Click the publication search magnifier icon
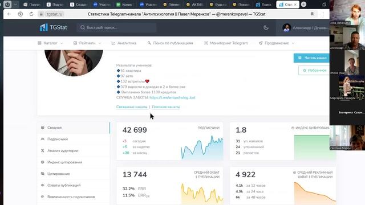The width and height of the screenshot is (365, 205). (149, 43)
